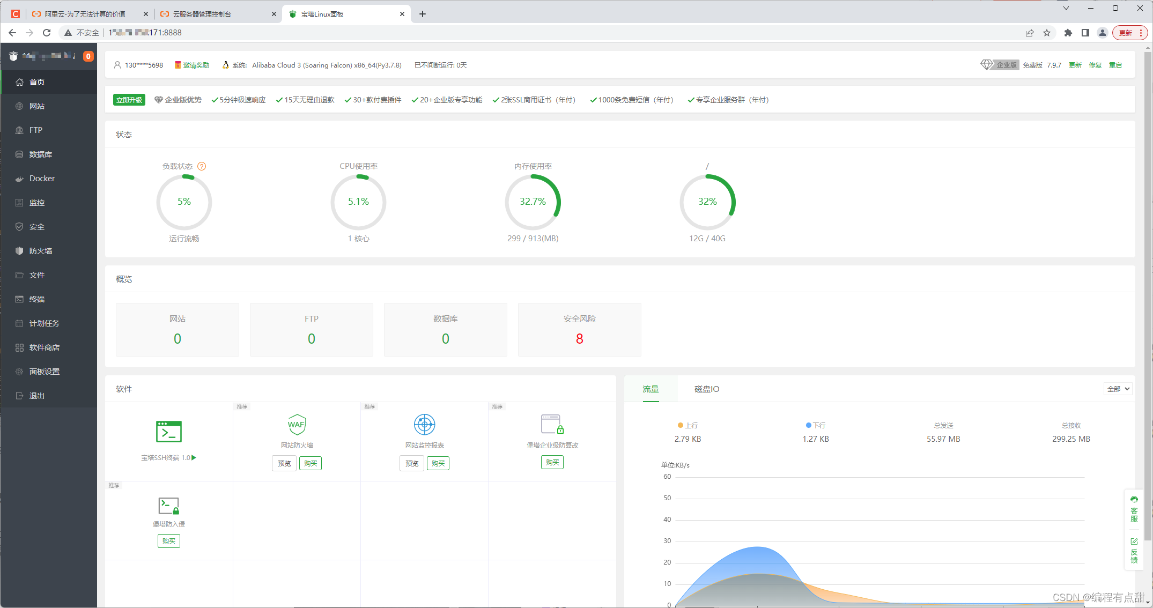Click 购买 under 堡塔防入侵
Screen dimensions: 1153x608
pyautogui.click(x=169, y=542)
